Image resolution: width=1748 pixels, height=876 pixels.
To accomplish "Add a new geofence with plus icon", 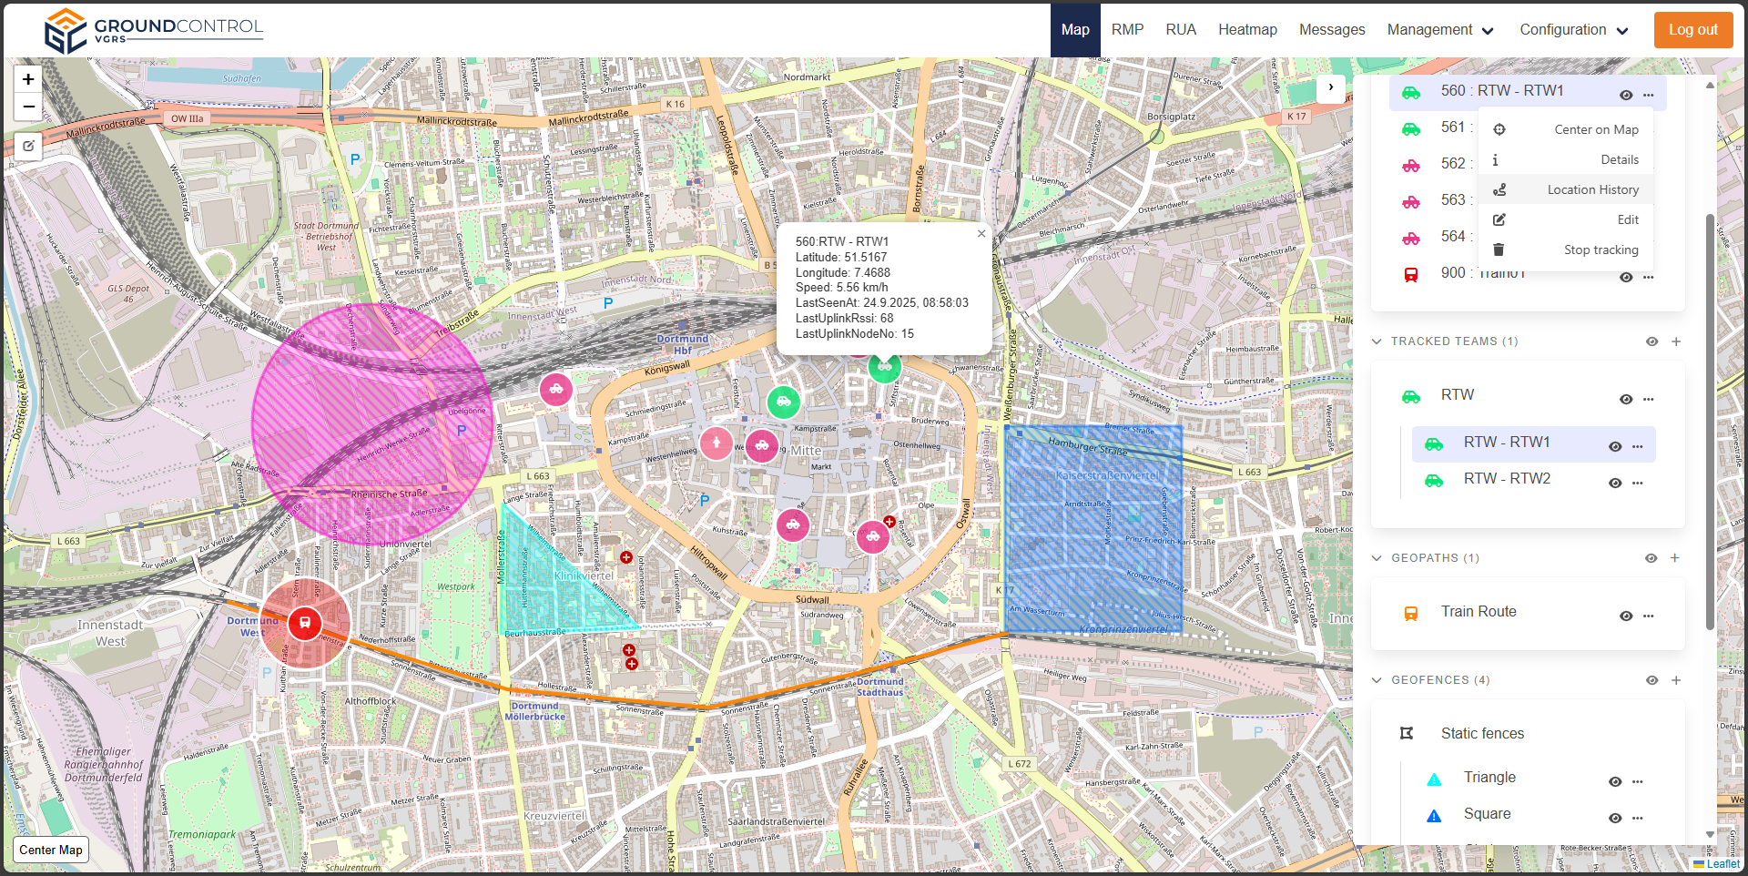I will pyautogui.click(x=1675, y=680).
